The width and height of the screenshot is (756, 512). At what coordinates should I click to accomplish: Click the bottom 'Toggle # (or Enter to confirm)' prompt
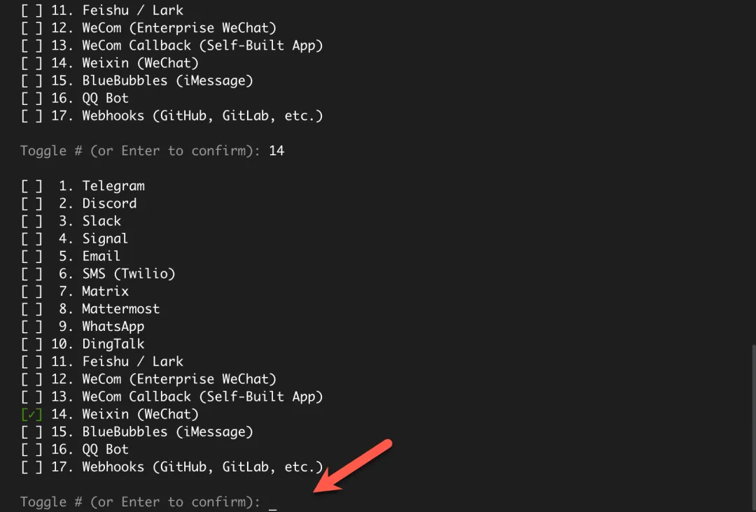[140, 502]
